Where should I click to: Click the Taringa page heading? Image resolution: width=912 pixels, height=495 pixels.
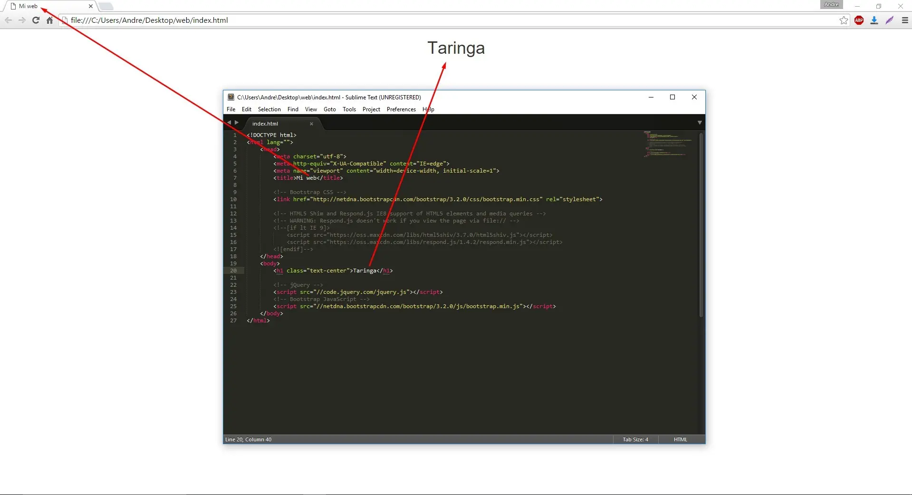coord(456,48)
